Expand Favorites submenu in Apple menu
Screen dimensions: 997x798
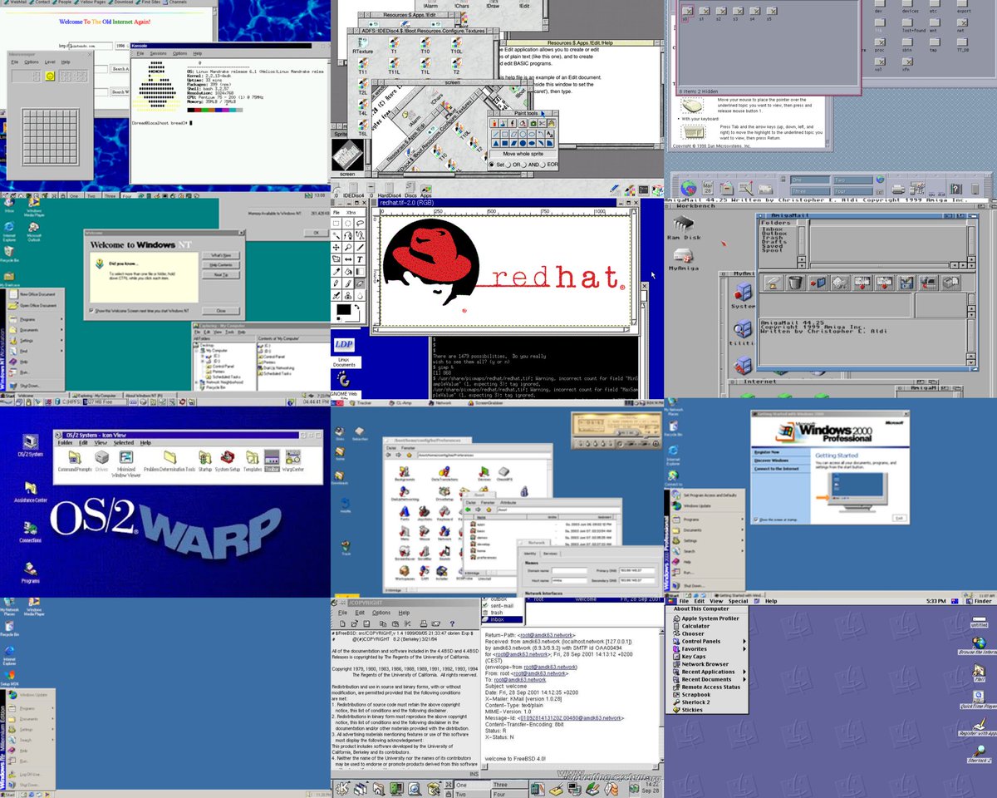tap(709, 649)
